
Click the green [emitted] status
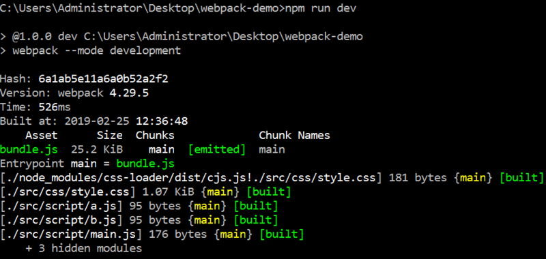(x=217, y=149)
